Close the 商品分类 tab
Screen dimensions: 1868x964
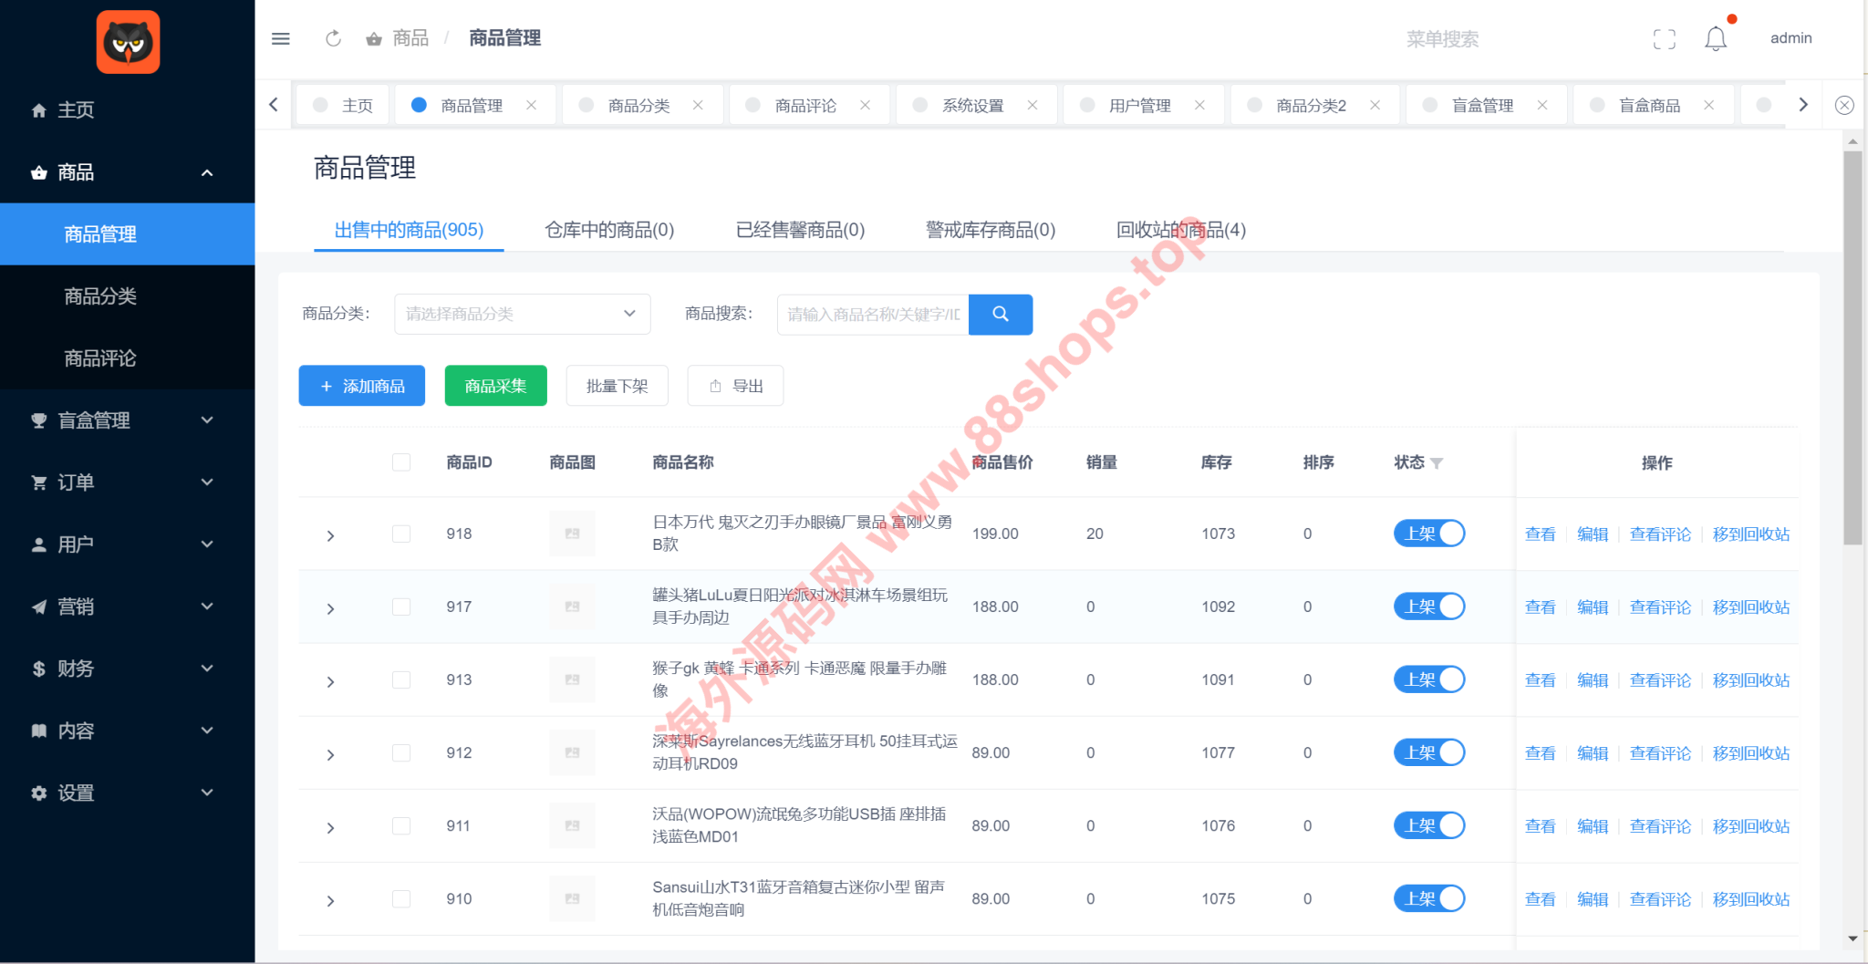click(698, 105)
